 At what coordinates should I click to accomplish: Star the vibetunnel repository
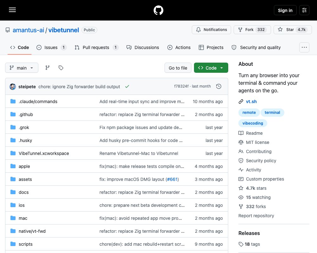(x=293, y=30)
